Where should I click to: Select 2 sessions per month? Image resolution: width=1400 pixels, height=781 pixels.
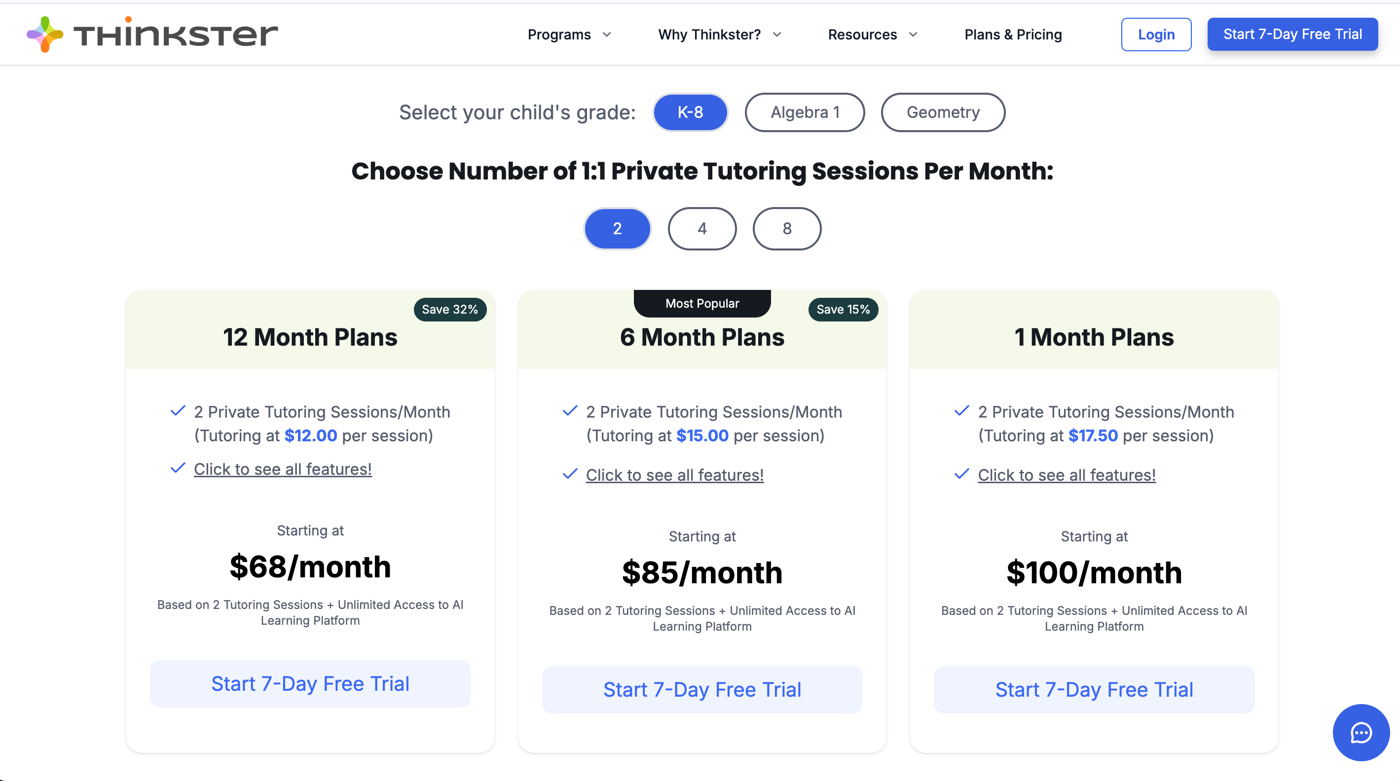tap(618, 229)
